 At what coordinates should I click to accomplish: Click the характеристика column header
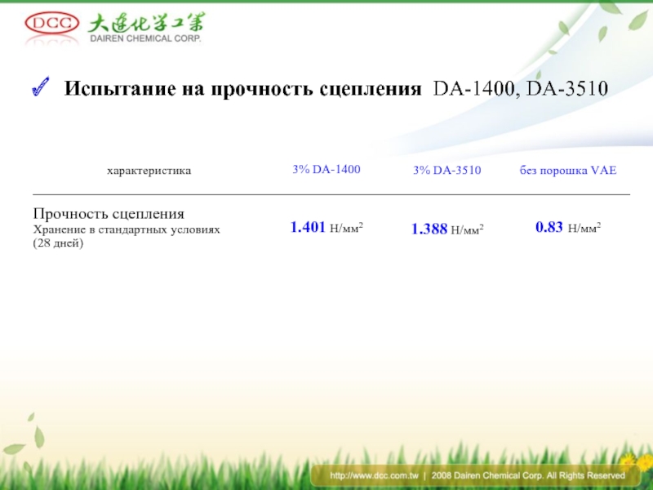(x=149, y=171)
